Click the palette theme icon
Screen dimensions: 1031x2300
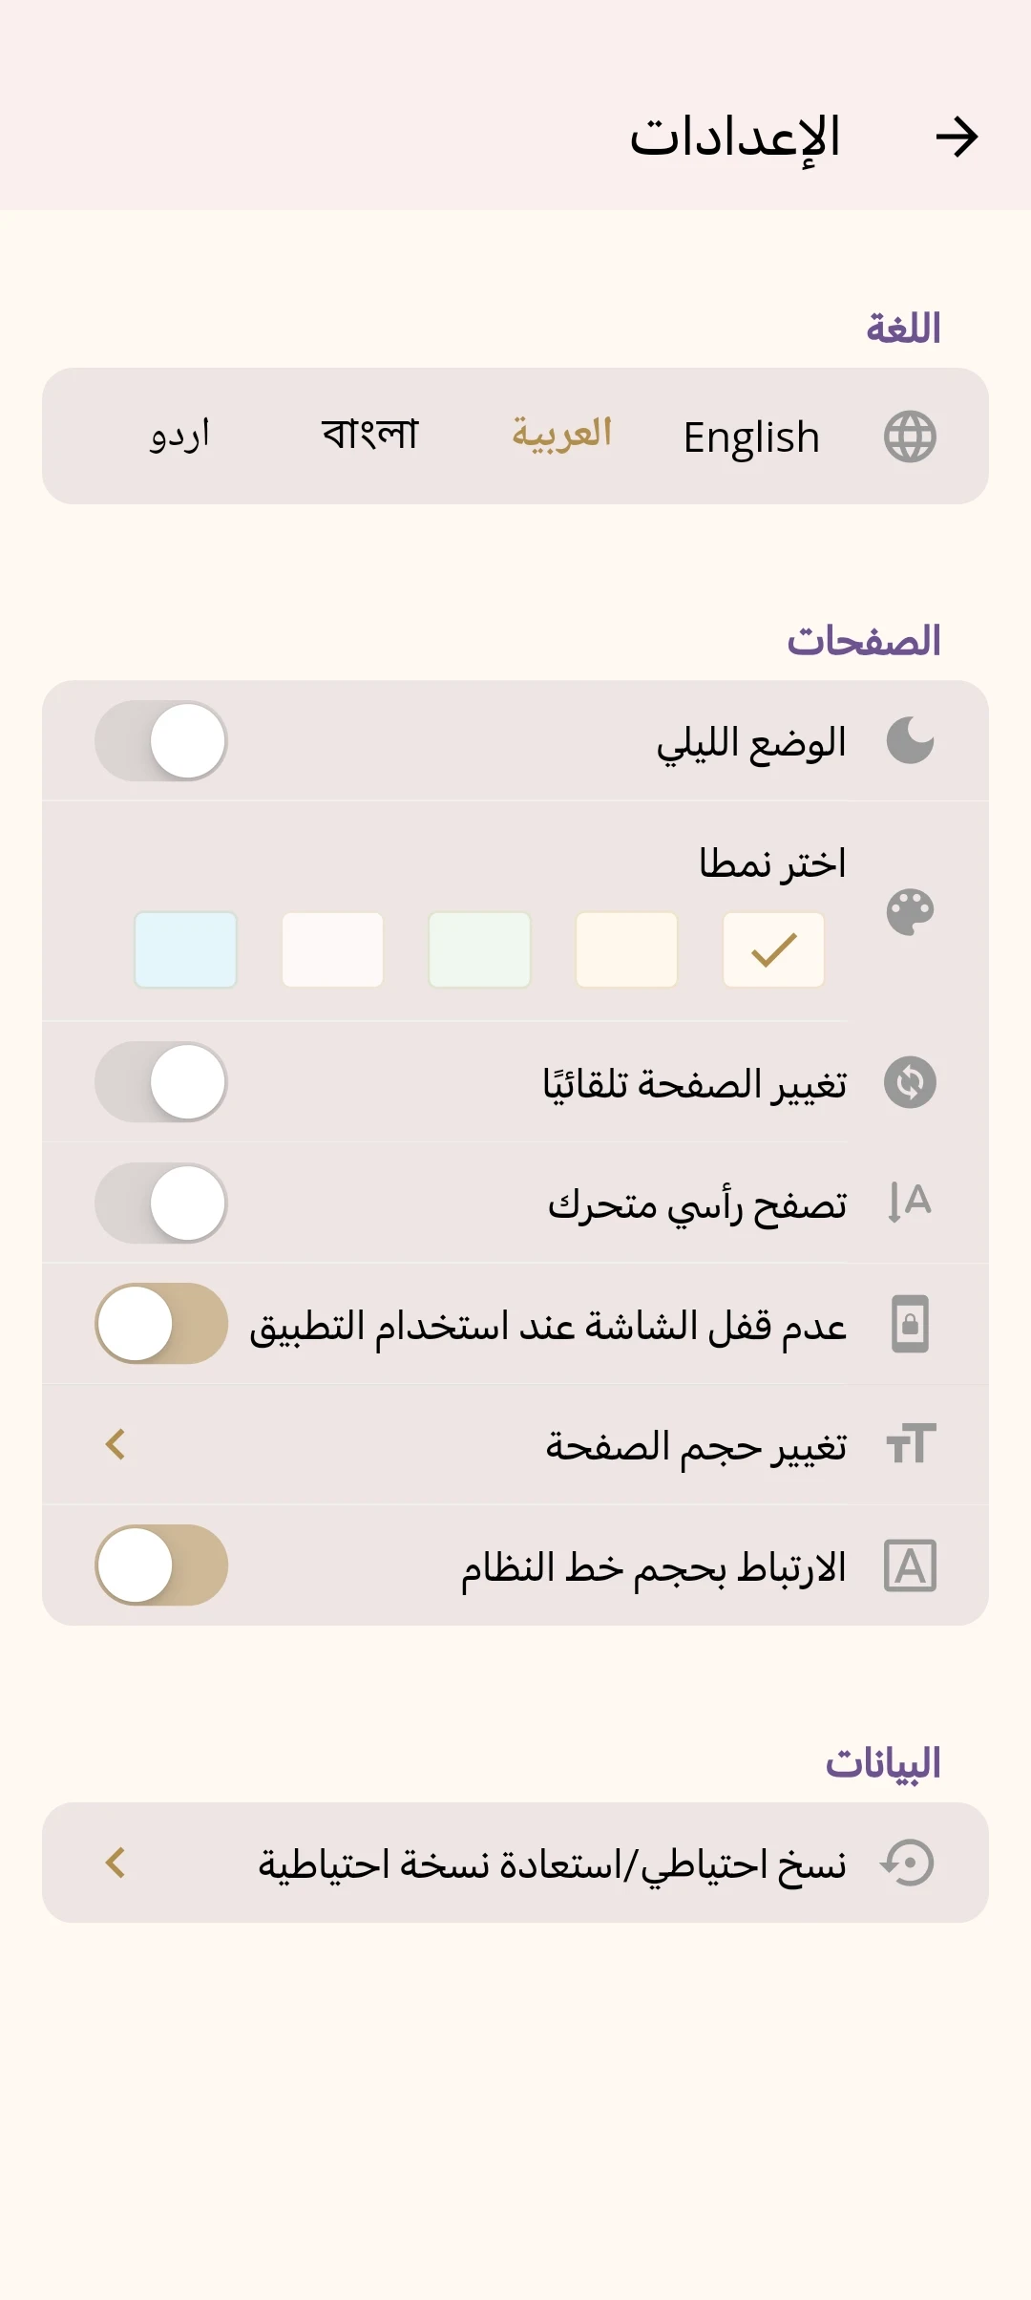910,912
